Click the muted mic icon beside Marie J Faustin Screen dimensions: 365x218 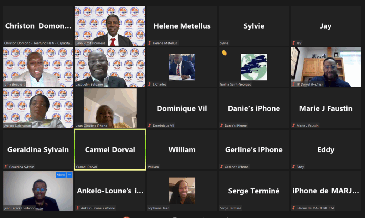[x=293, y=126]
